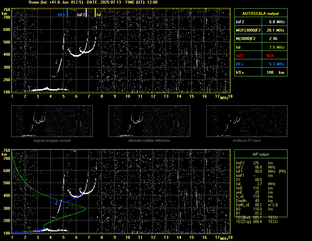Select the TEC[Bot] 005.1 TECU entry
Viewport: 312px width, 241px height.
coord(257,217)
